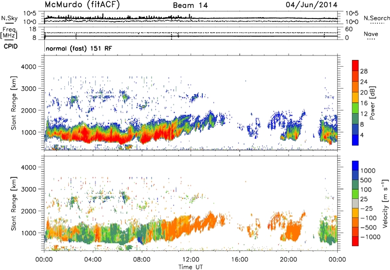The height and width of the screenshot is (270, 390).
Task: Select the "N.Sky" legend label
Action: click(x=9, y=19)
